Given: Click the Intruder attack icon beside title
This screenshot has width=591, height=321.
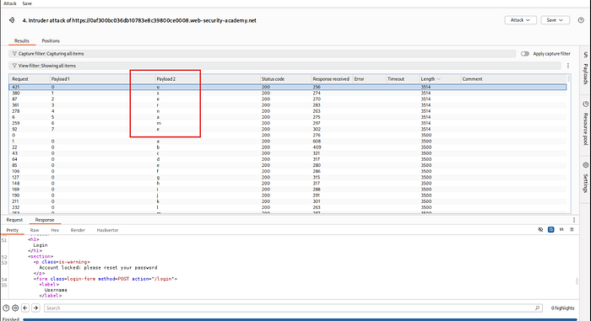Looking at the screenshot, I should point(12,20).
